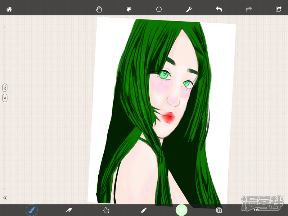Viewport: 288px width, 216px height.
Task: Collapse the left sidebar with double chevron
Action: (x=5, y=198)
